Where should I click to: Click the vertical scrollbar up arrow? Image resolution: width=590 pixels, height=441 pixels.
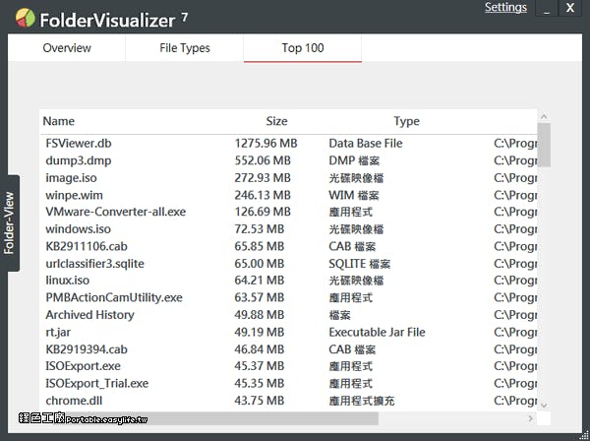(x=544, y=116)
